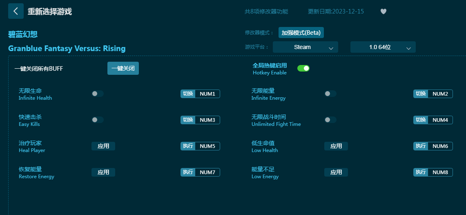
Task: Click the NUM2 hotkey for Infinite Energy
Action: click(440, 94)
